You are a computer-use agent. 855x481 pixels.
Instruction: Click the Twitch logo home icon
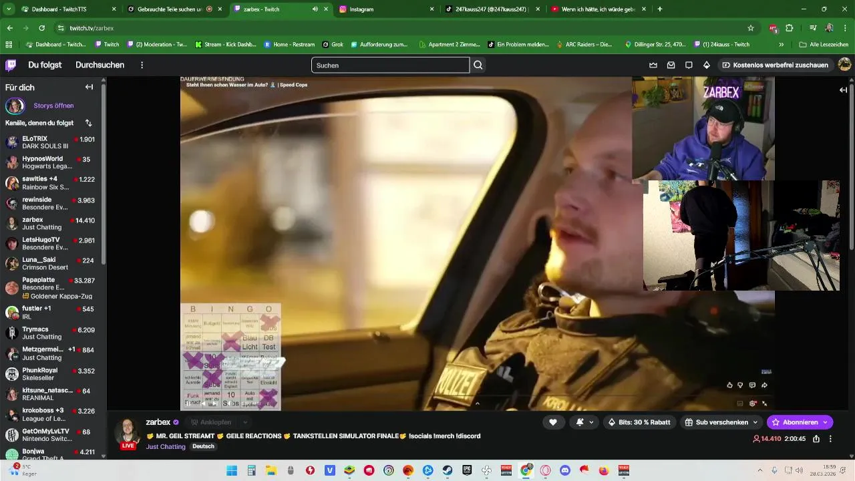pyautogui.click(x=11, y=65)
